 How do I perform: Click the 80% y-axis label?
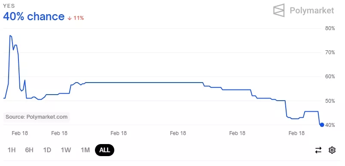[x=330, y=28]
